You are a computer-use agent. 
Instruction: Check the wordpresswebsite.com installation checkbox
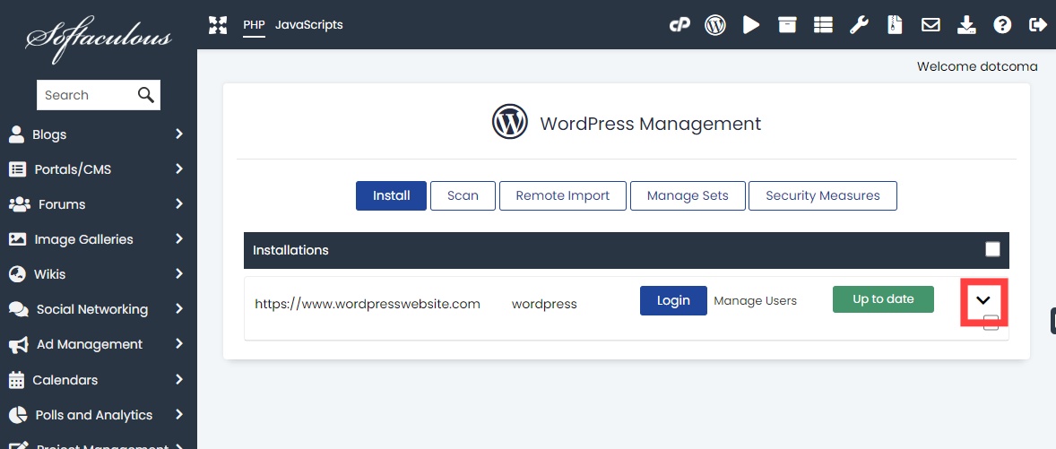point(991,323)
